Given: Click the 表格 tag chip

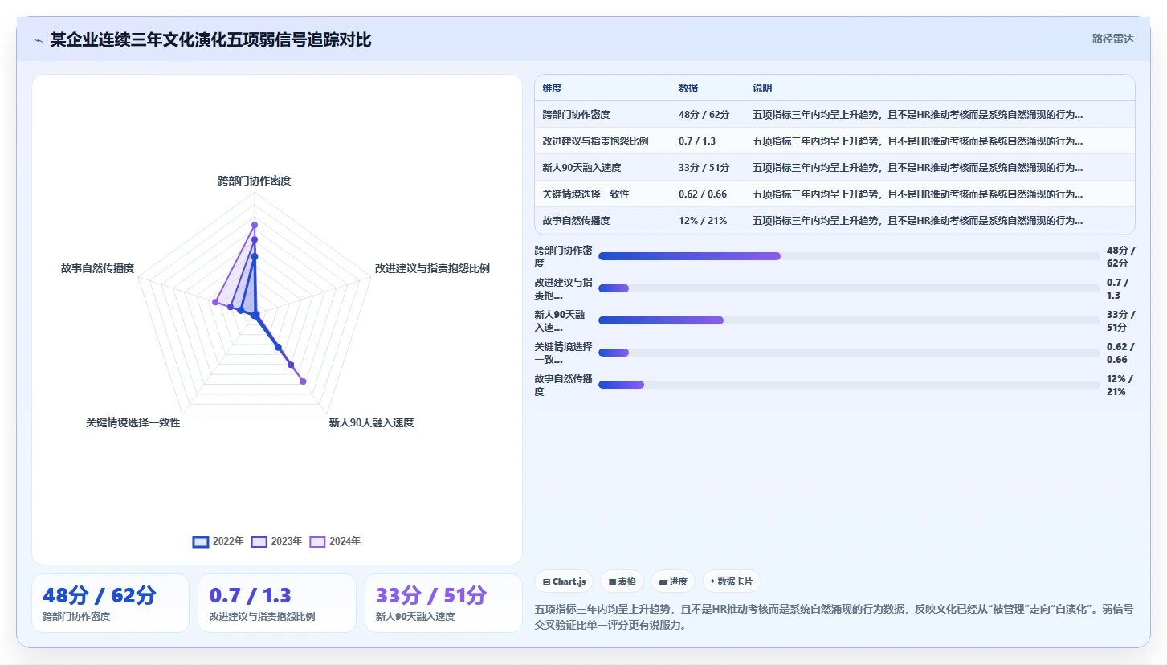Looking at the screenshot, I should coord(622,581).
